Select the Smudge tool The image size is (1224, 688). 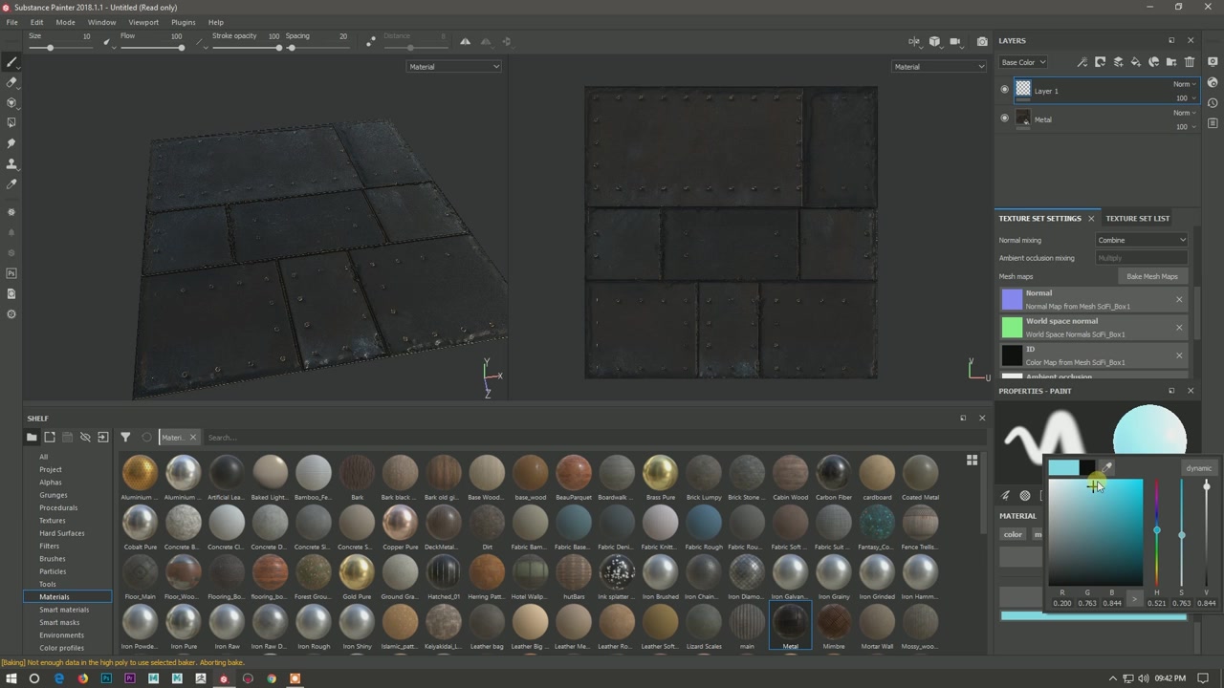(x=11, y=143)
